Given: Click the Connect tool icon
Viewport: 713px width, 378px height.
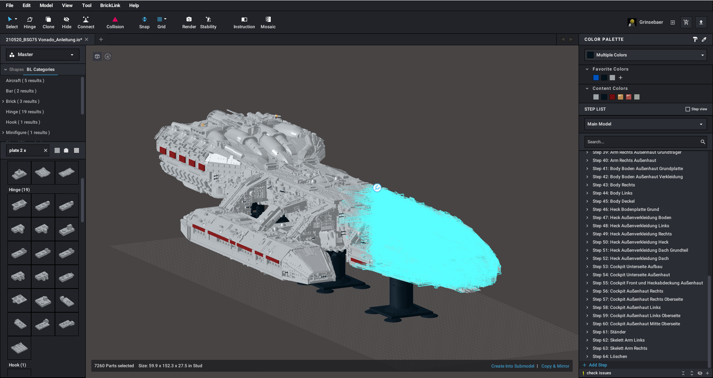Looking at the screenshot, I should (86, 22).
